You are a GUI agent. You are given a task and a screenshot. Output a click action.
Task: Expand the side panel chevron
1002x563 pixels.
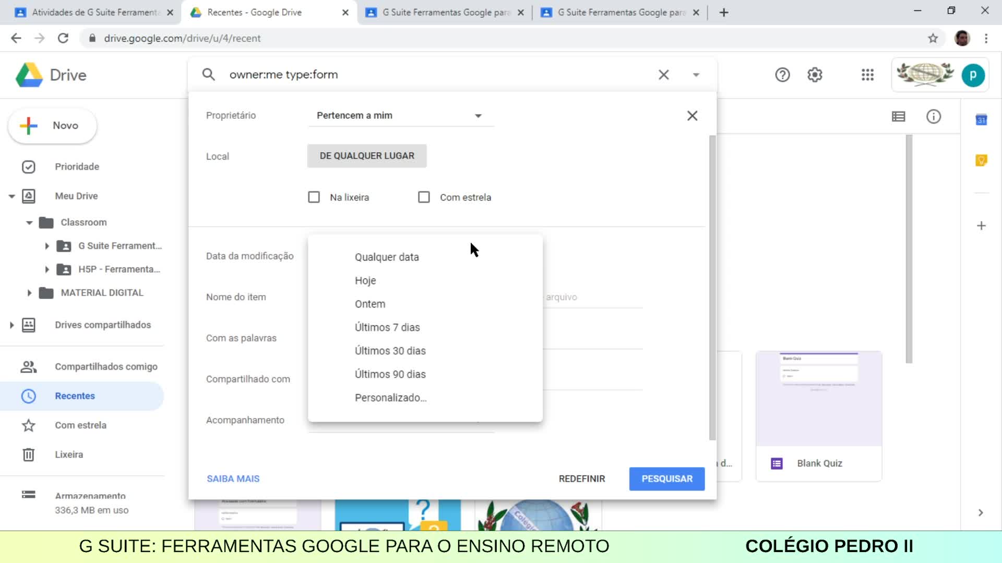981,512
